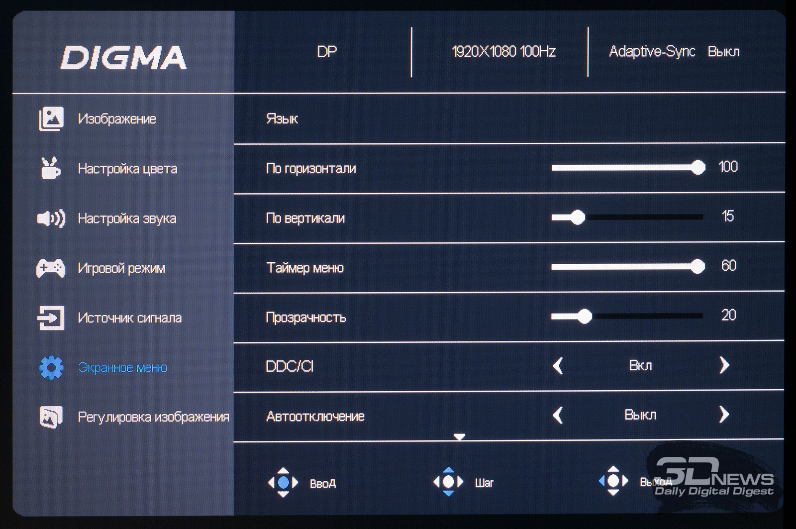The height and width of the screenshot is (529, 796).
Task: Select the Экранное меню item
Action: point(122,368)
